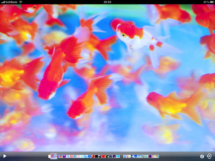Select the last thumbnail at the filmstrip's right end
The height and width of the screenshot is (161, 215).
[x=157, y=156]
